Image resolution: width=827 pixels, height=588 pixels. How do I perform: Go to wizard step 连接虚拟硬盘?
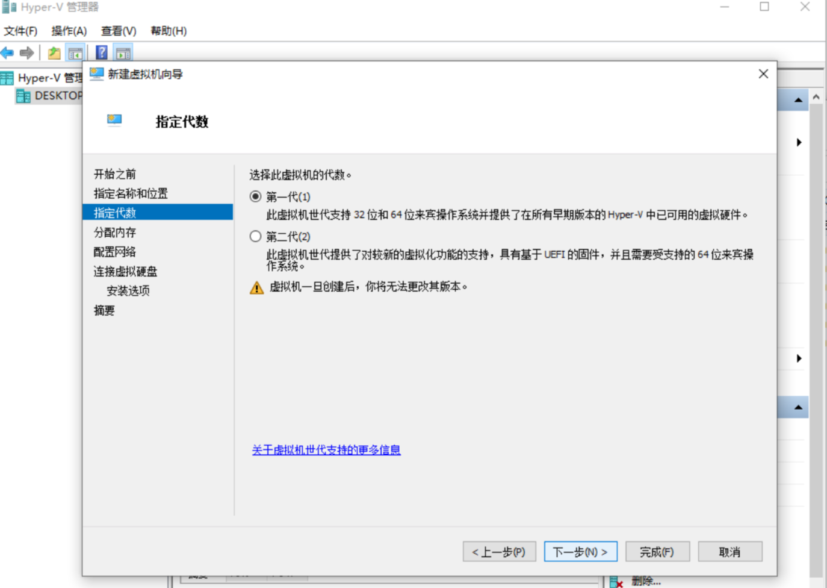125,271
